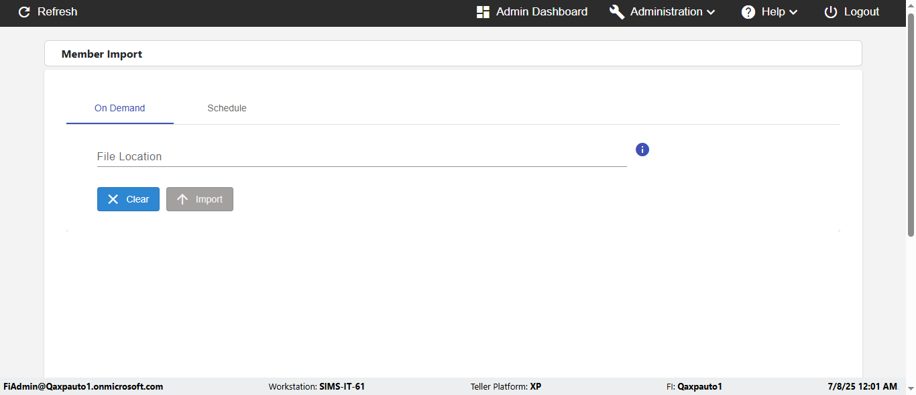Click the vertical page scrollbar thumb

911,124
